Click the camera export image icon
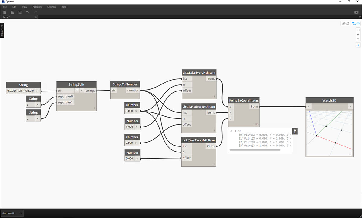362x218 pixels. (x=356, y=12)
